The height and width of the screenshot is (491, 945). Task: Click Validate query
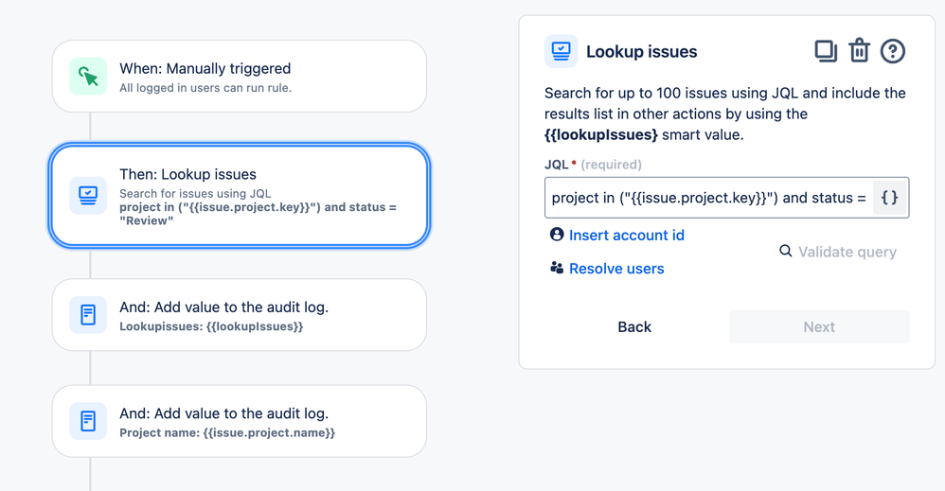(847, 252)
